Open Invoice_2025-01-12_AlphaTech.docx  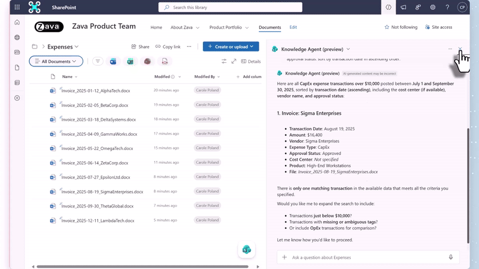point(96,91)
